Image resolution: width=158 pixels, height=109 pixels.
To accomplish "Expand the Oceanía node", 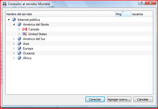I will tap(14, 53).
